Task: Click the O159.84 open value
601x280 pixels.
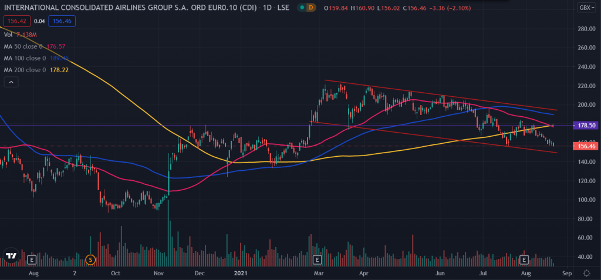Action: [x=336, y=8]
